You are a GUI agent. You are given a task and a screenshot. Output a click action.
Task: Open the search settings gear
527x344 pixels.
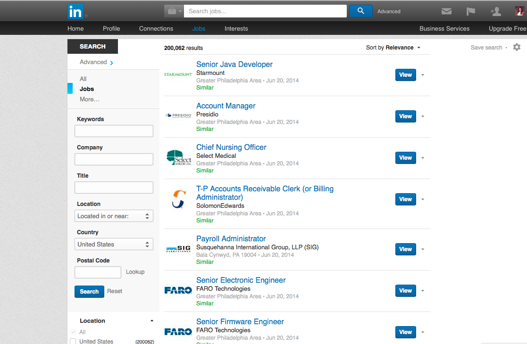click(517, 47)
